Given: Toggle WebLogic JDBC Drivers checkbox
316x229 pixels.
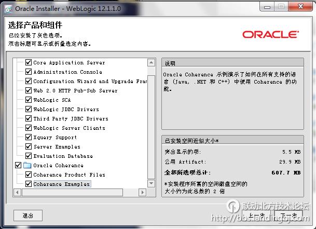Looking at the screenshot, I should click(29, 109).
